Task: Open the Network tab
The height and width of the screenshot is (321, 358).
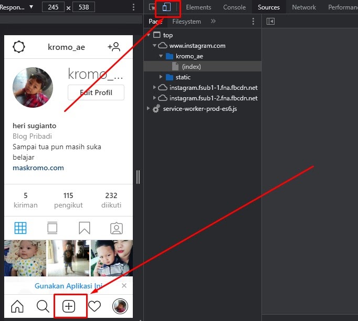Action: point(304,7)
